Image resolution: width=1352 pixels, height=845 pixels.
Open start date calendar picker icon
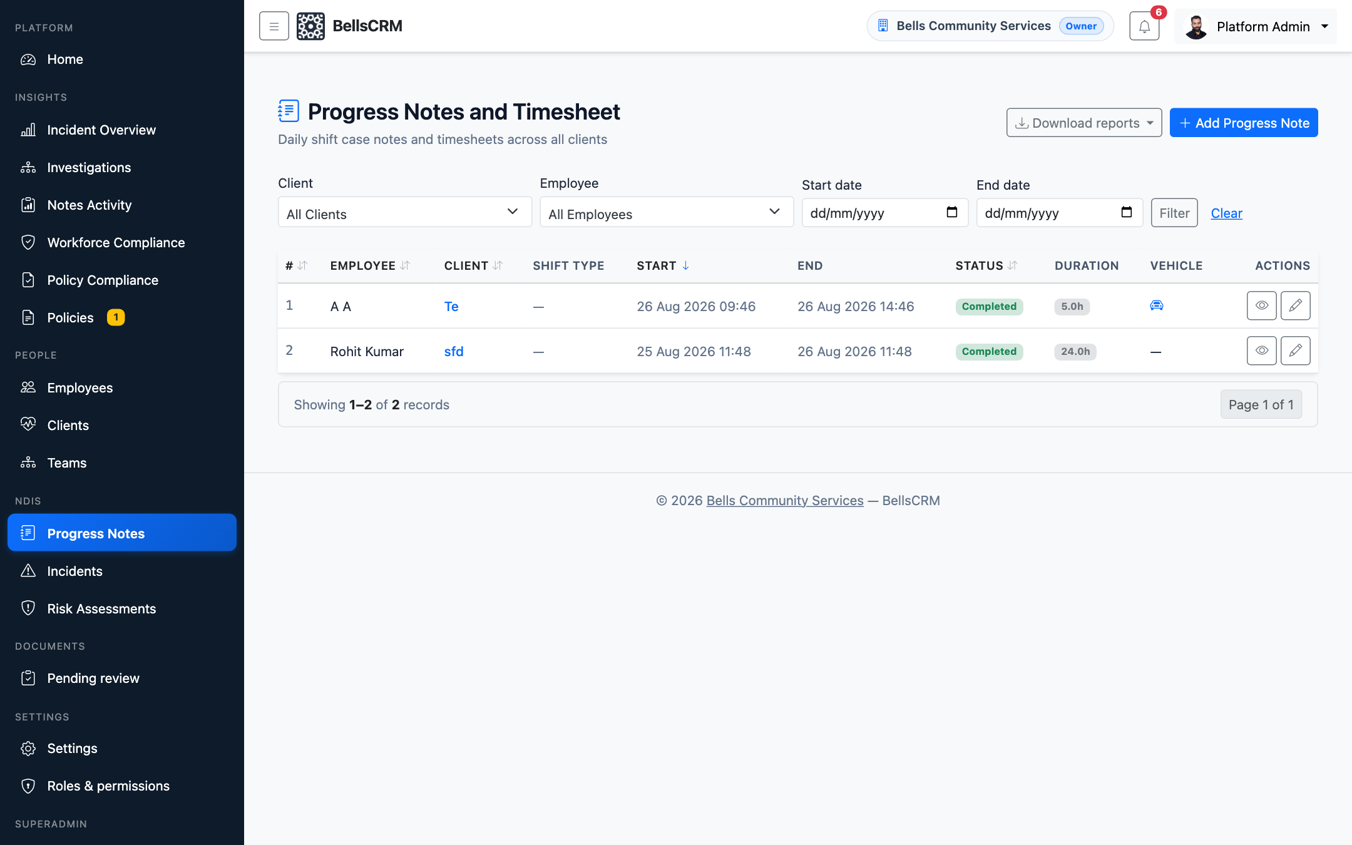[x=951, y=212]
